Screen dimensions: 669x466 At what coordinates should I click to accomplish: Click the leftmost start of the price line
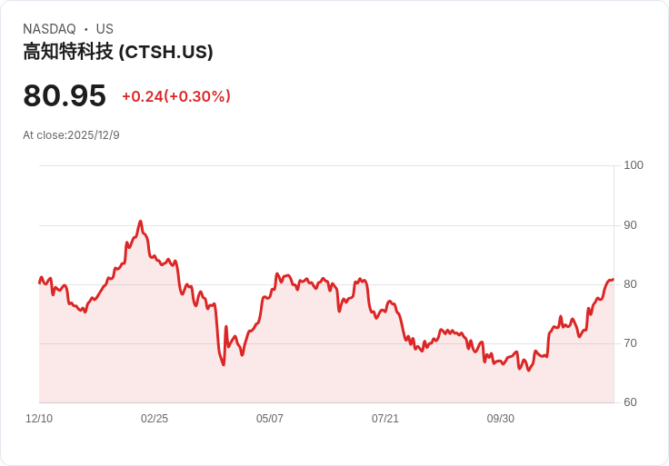point(40,283)
